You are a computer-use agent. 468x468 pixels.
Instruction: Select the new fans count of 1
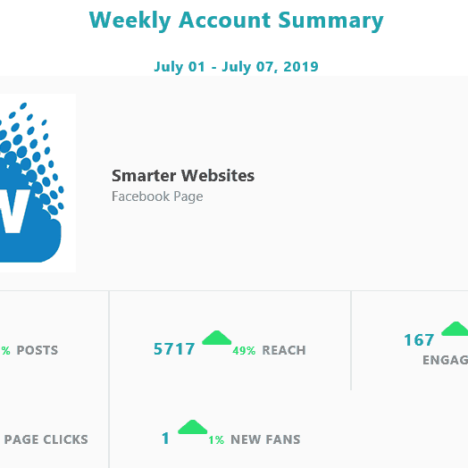165,439
